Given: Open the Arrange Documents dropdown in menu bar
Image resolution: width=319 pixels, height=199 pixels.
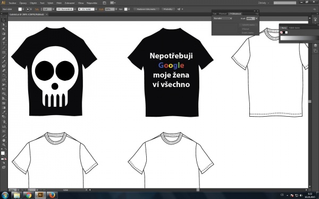Looking at the screenshot, I should pos(113,3).
